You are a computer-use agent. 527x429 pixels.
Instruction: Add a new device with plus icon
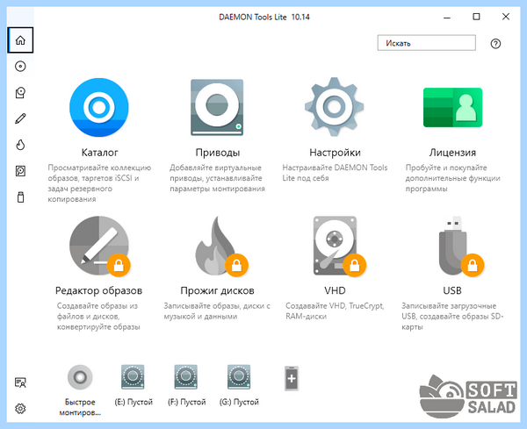(x=292, y=378)
